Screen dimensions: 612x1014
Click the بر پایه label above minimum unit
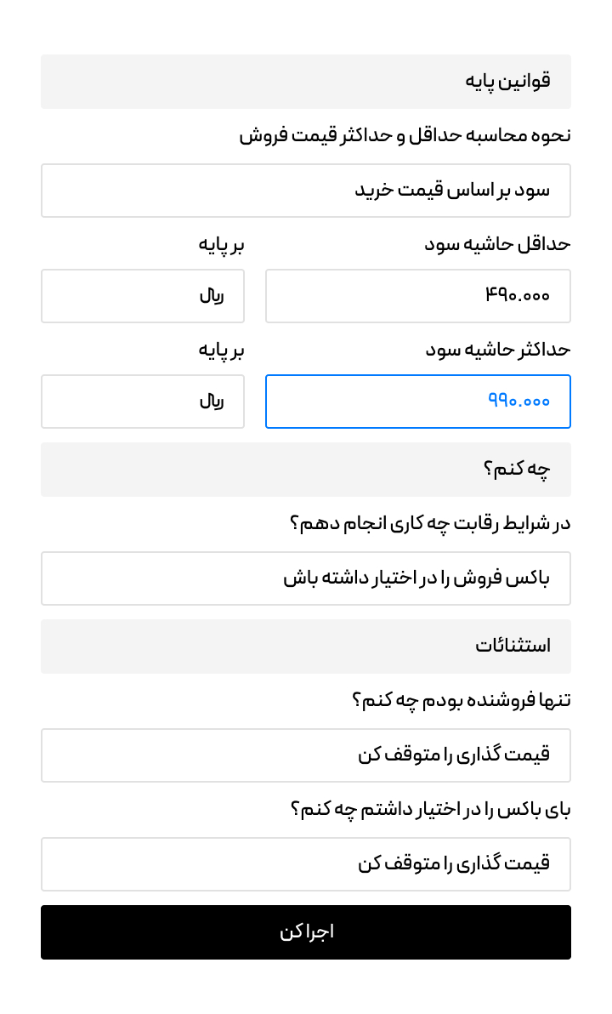click(222, 244)
